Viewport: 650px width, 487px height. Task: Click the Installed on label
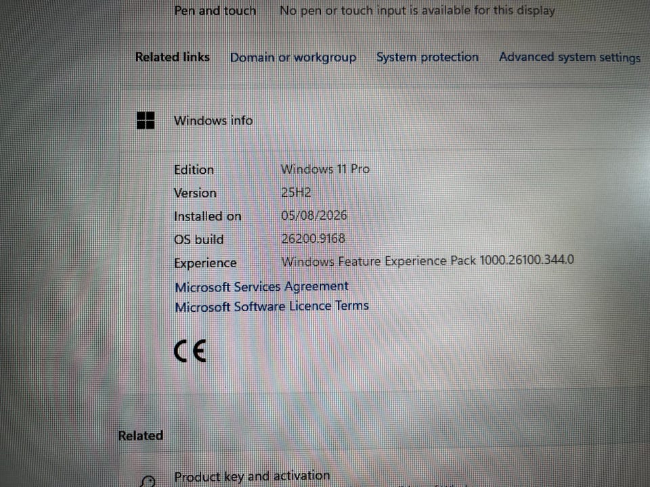207,216
